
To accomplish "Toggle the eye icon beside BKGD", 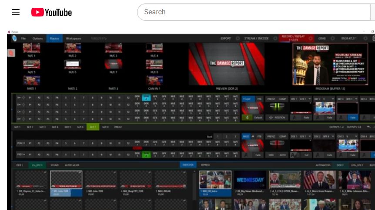I will pos(253,137).
